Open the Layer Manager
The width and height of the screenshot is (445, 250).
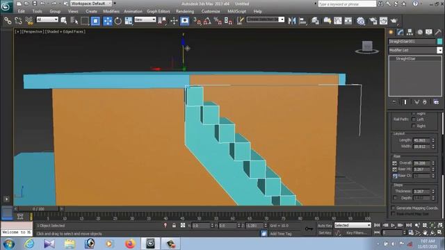315,21
